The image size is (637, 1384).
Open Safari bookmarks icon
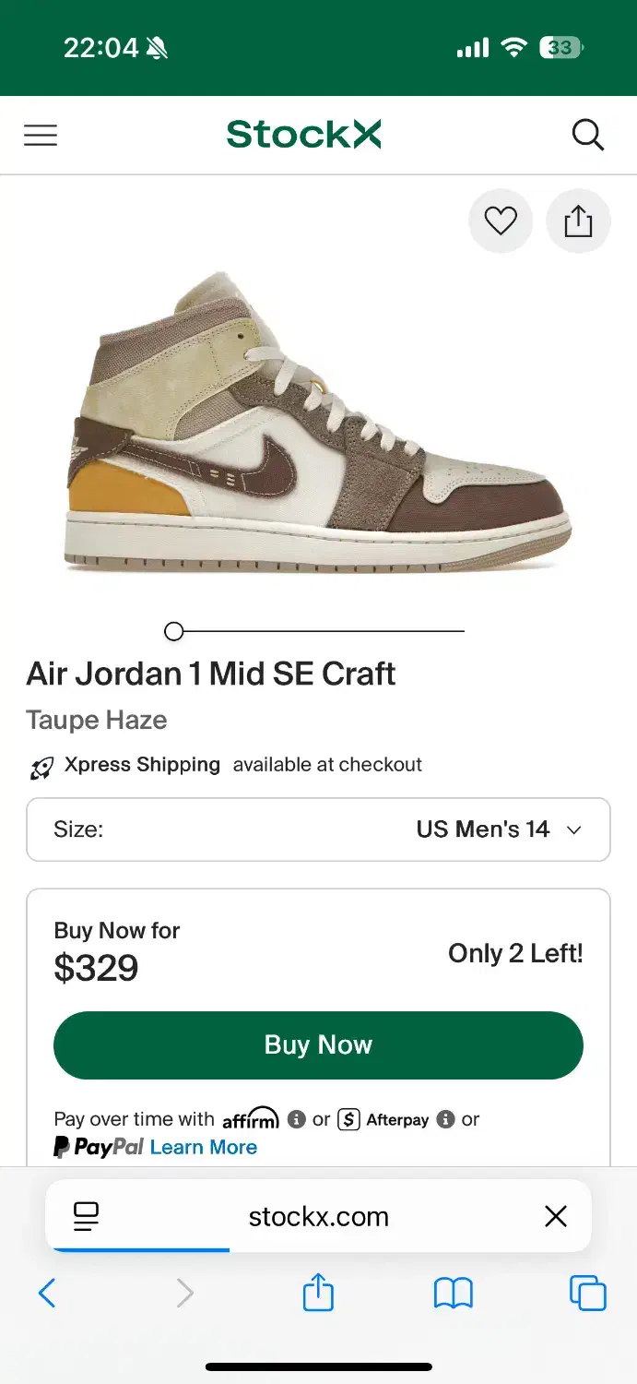[x=453, y=1293]
